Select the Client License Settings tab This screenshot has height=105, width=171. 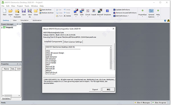[73, 42]
